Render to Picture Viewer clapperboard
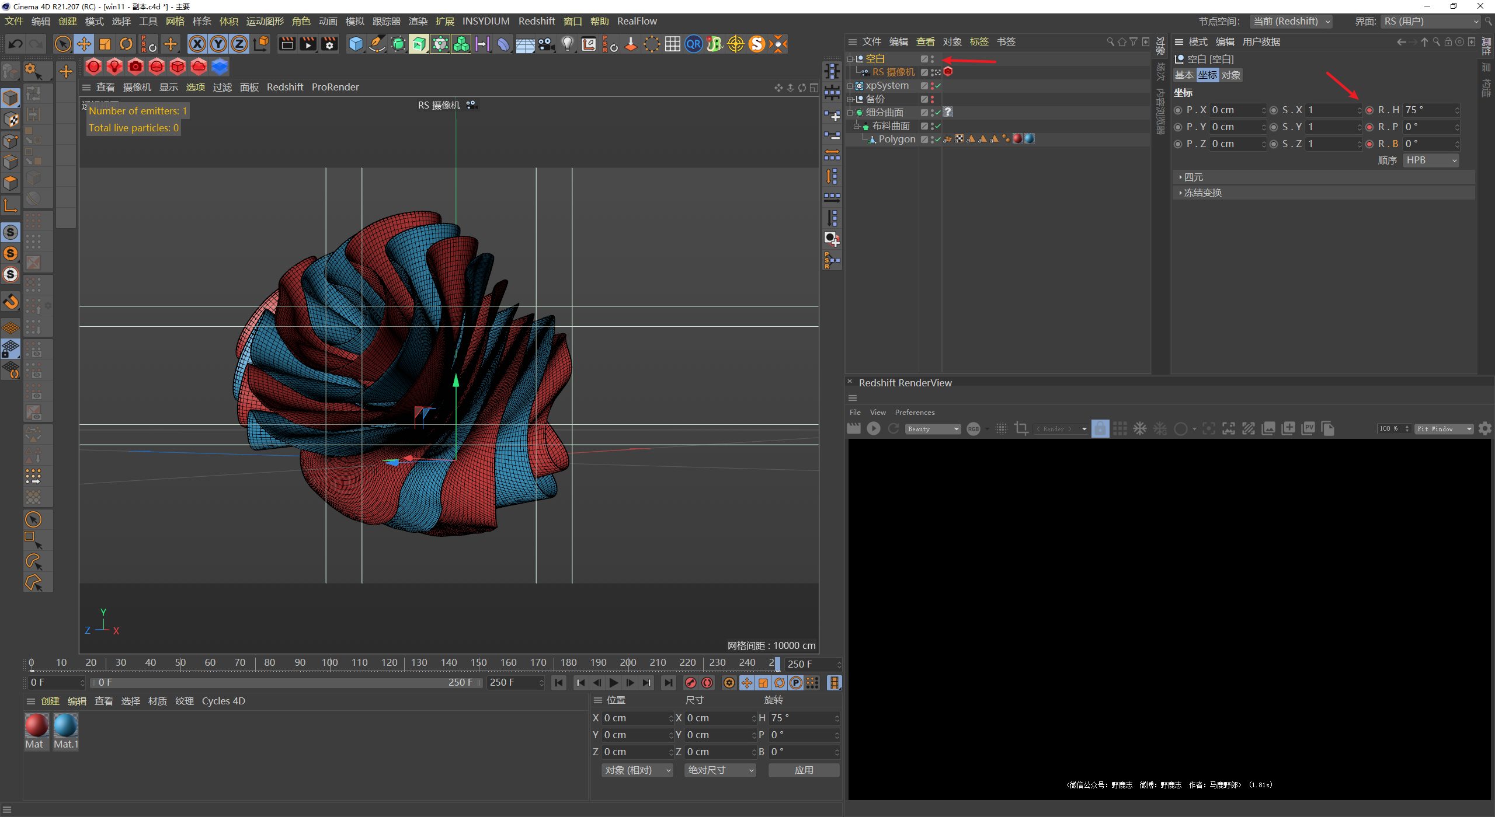The height and width of the screenshot is (817, 1495). (308, 44)
